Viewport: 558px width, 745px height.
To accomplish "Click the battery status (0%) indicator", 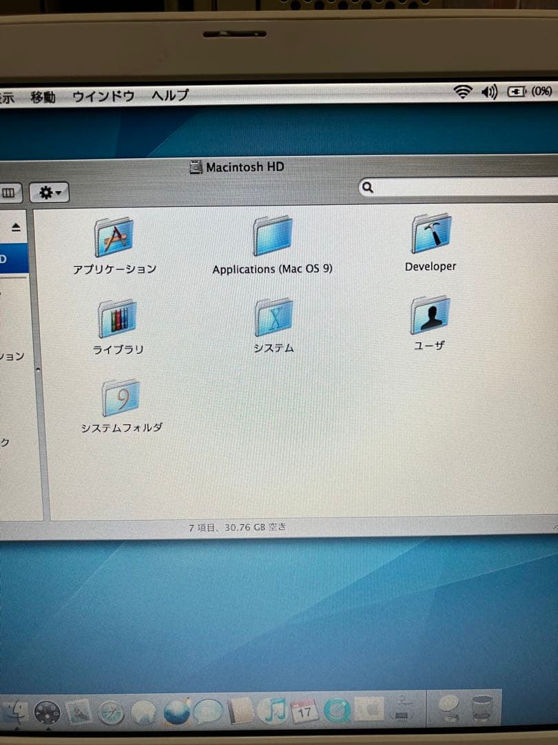I will coord(530,91).
